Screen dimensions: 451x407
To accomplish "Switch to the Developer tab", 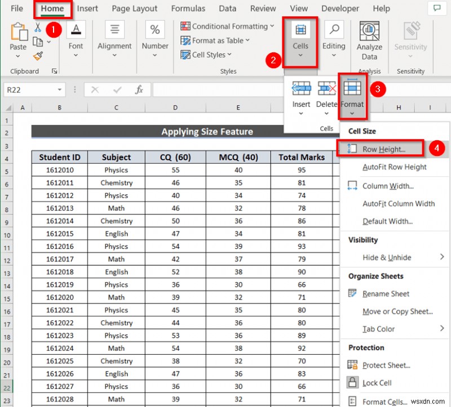I will 340,8.
